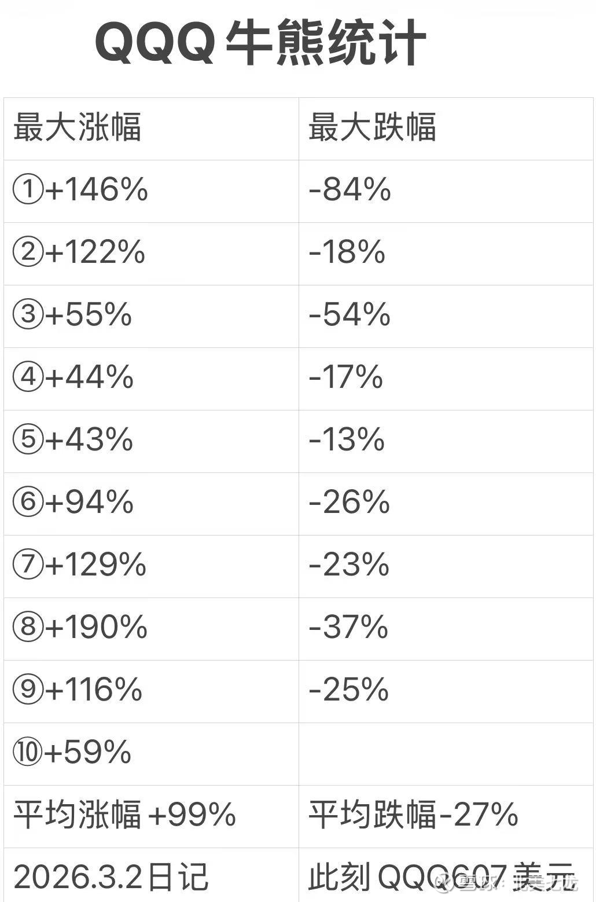Select the 平均跌幅-27% summary cell
This screenshot has width=596, height=902.
[x=413, y=815]
